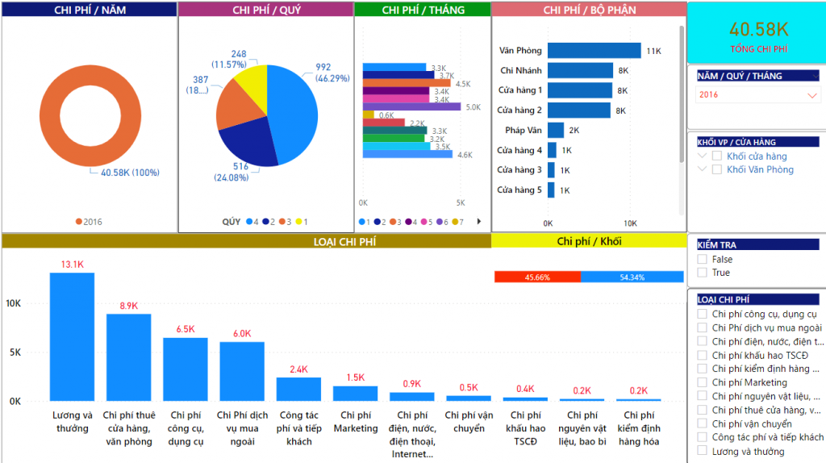Tick the True checkbox under KIỂM TRA
Screen dimensions: 826x463
tap(703, 273)
